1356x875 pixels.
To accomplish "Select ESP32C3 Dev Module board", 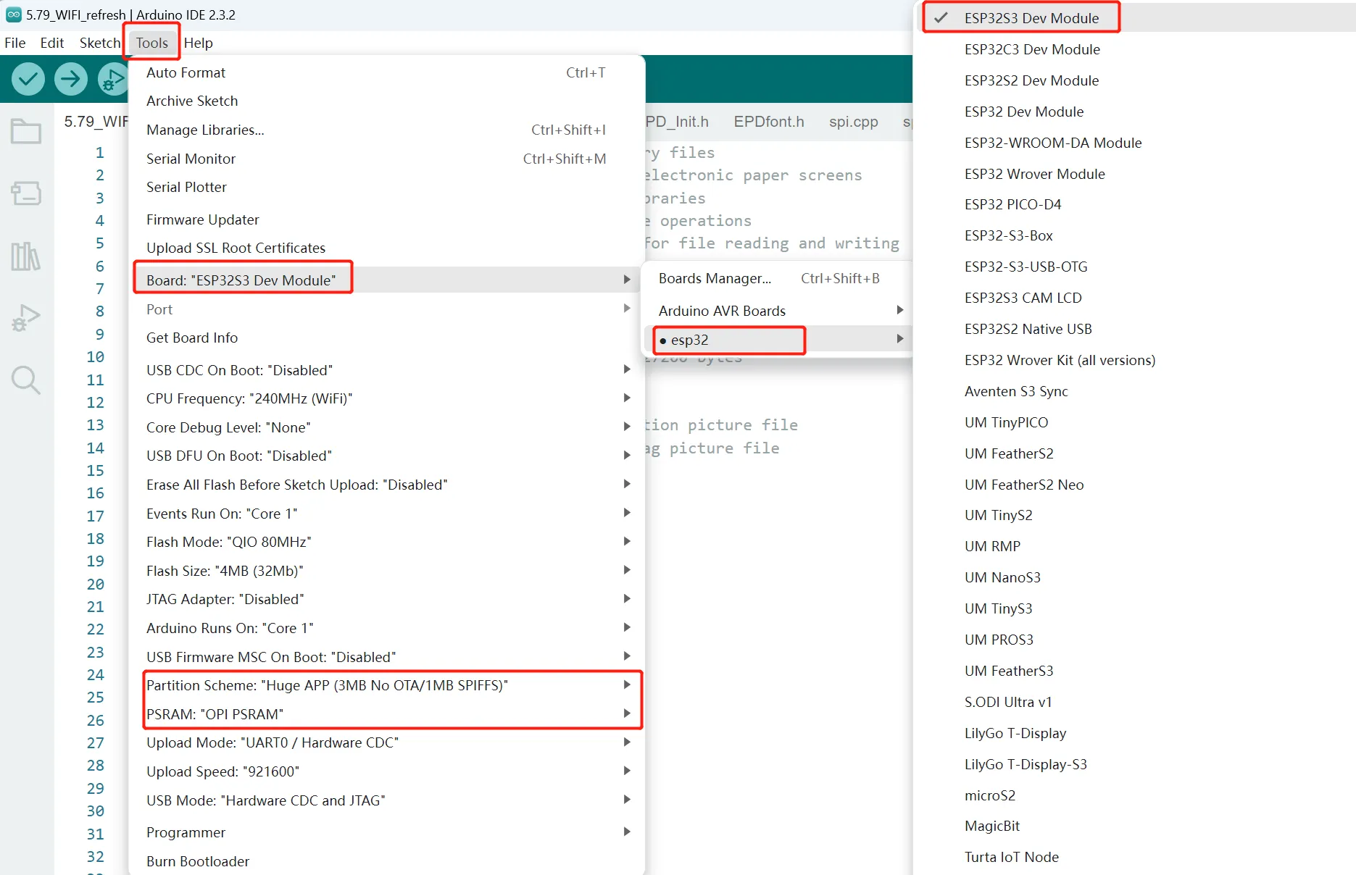I will [1134, 49].
